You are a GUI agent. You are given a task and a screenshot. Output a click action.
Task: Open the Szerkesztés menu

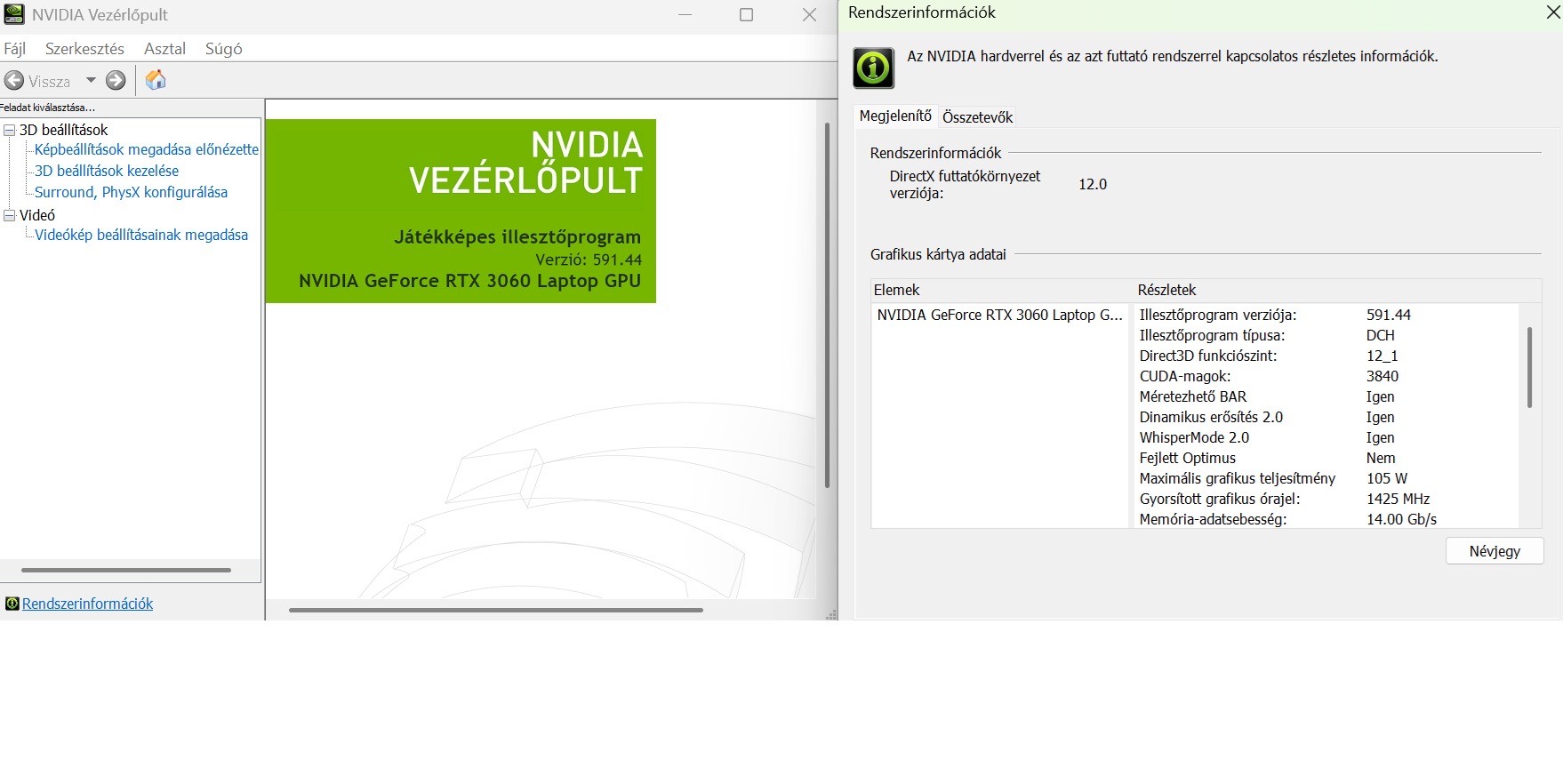[x=84, y=49]
